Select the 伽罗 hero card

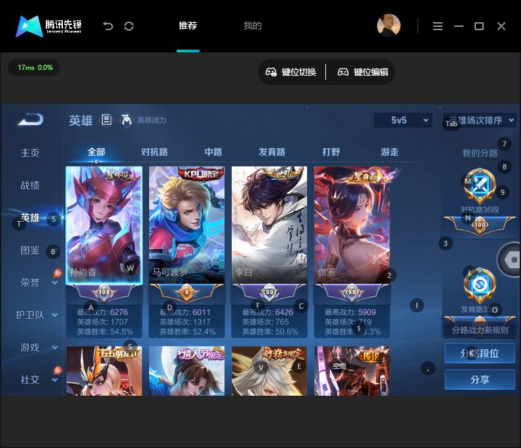pyautogui.click(x=352, y=225)
